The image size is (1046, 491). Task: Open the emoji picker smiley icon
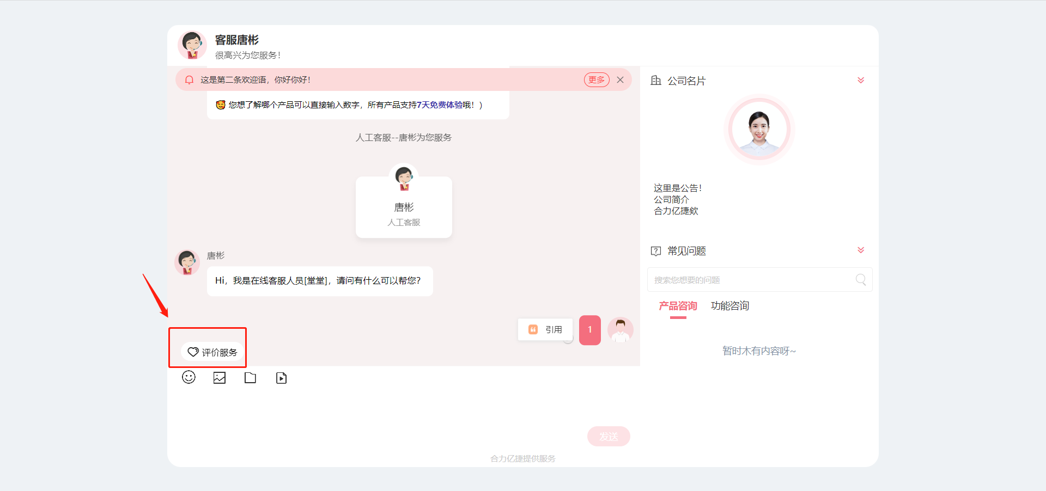[x=188, y=377]
